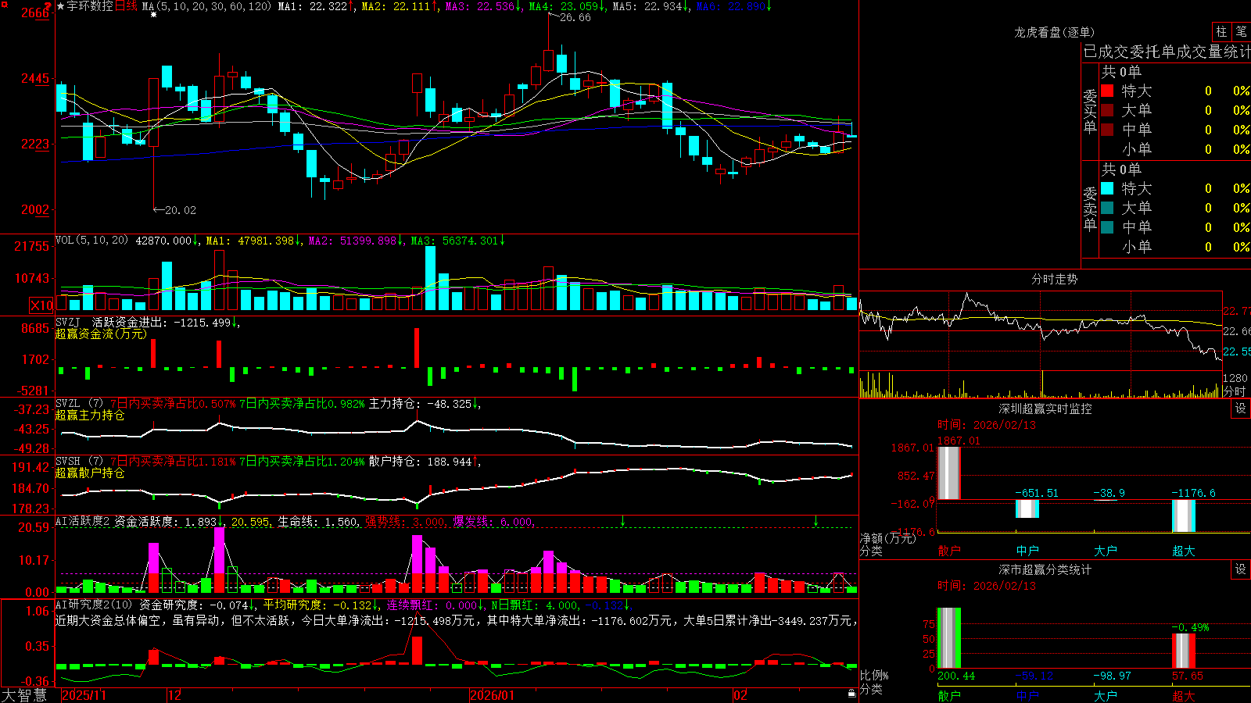Click the 大智慧 logo at bottom-left

[x=24, y=694]
